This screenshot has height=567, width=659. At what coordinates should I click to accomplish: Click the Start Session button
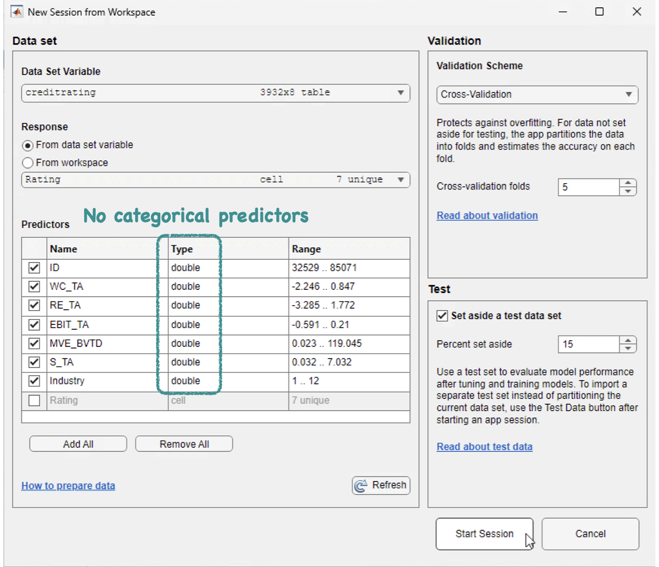(x=484, y=534)
